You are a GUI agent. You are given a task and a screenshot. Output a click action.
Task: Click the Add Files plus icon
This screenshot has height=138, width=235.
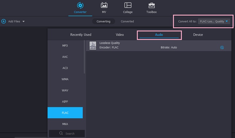(4, 21)
